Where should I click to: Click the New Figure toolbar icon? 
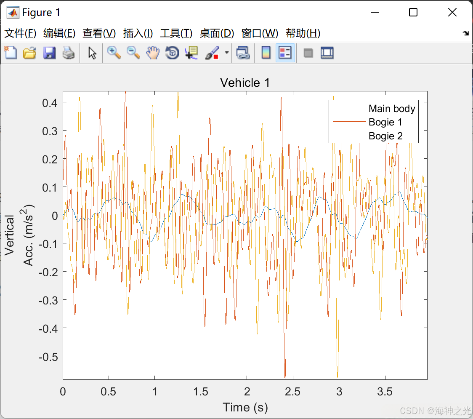(11, 53)
